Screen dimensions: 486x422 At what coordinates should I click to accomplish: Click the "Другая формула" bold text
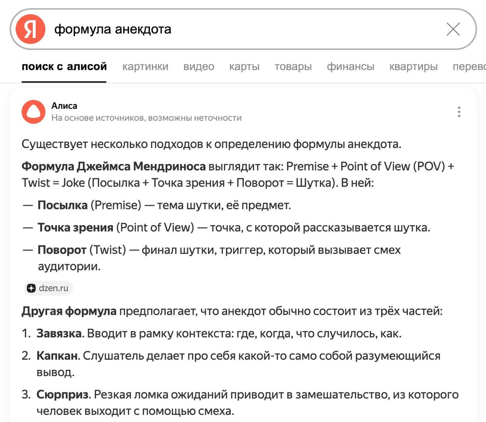[x=69, y=311]
